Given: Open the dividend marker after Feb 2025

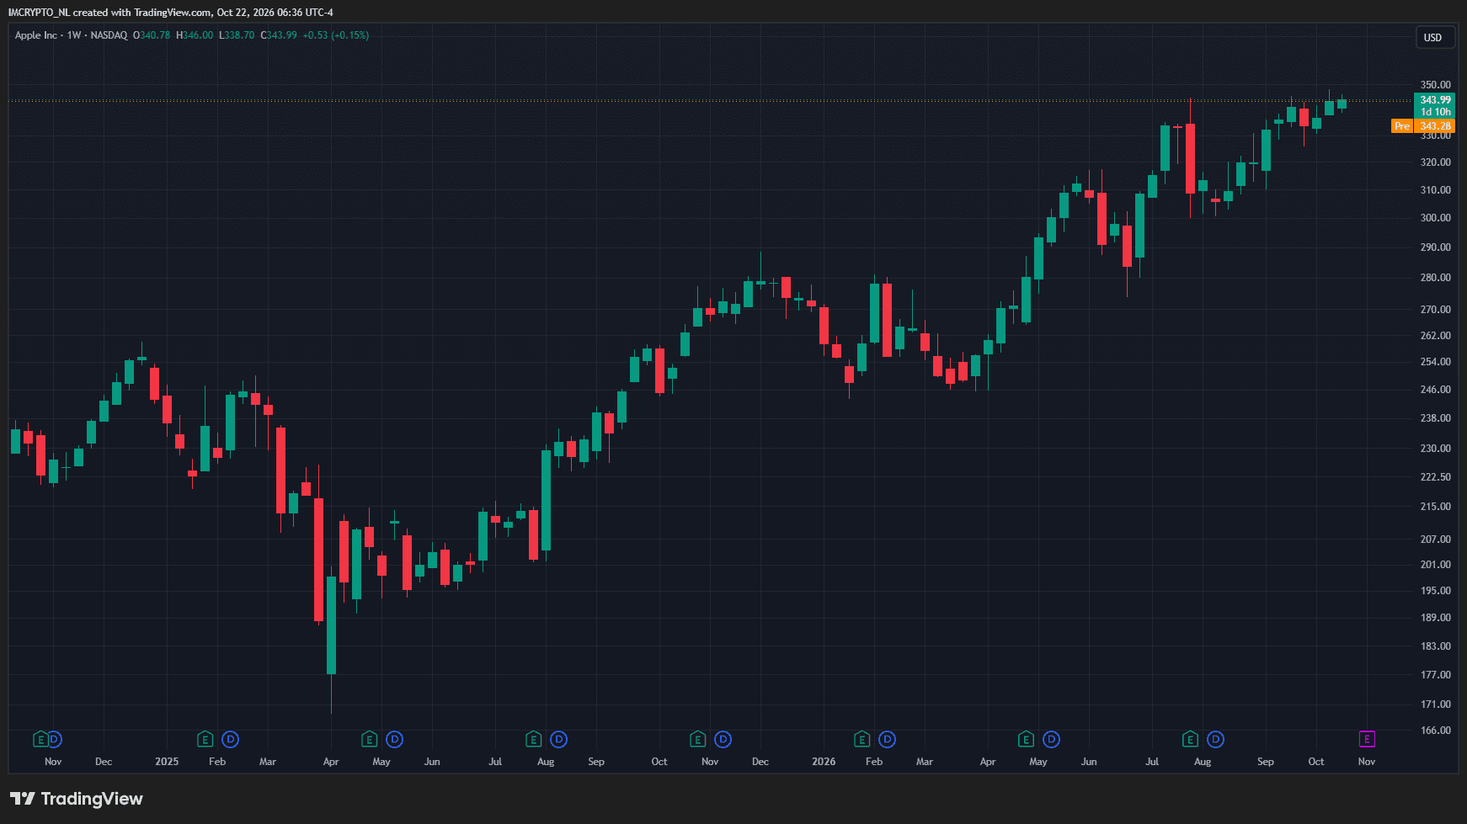Looking at the screenshot, I should 230,739.
